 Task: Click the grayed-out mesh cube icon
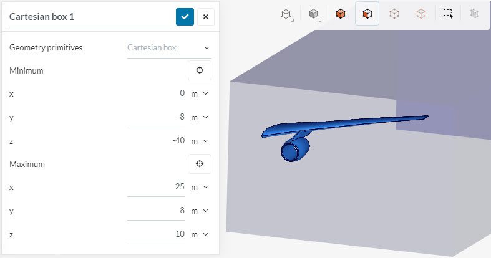click(474, 14)
